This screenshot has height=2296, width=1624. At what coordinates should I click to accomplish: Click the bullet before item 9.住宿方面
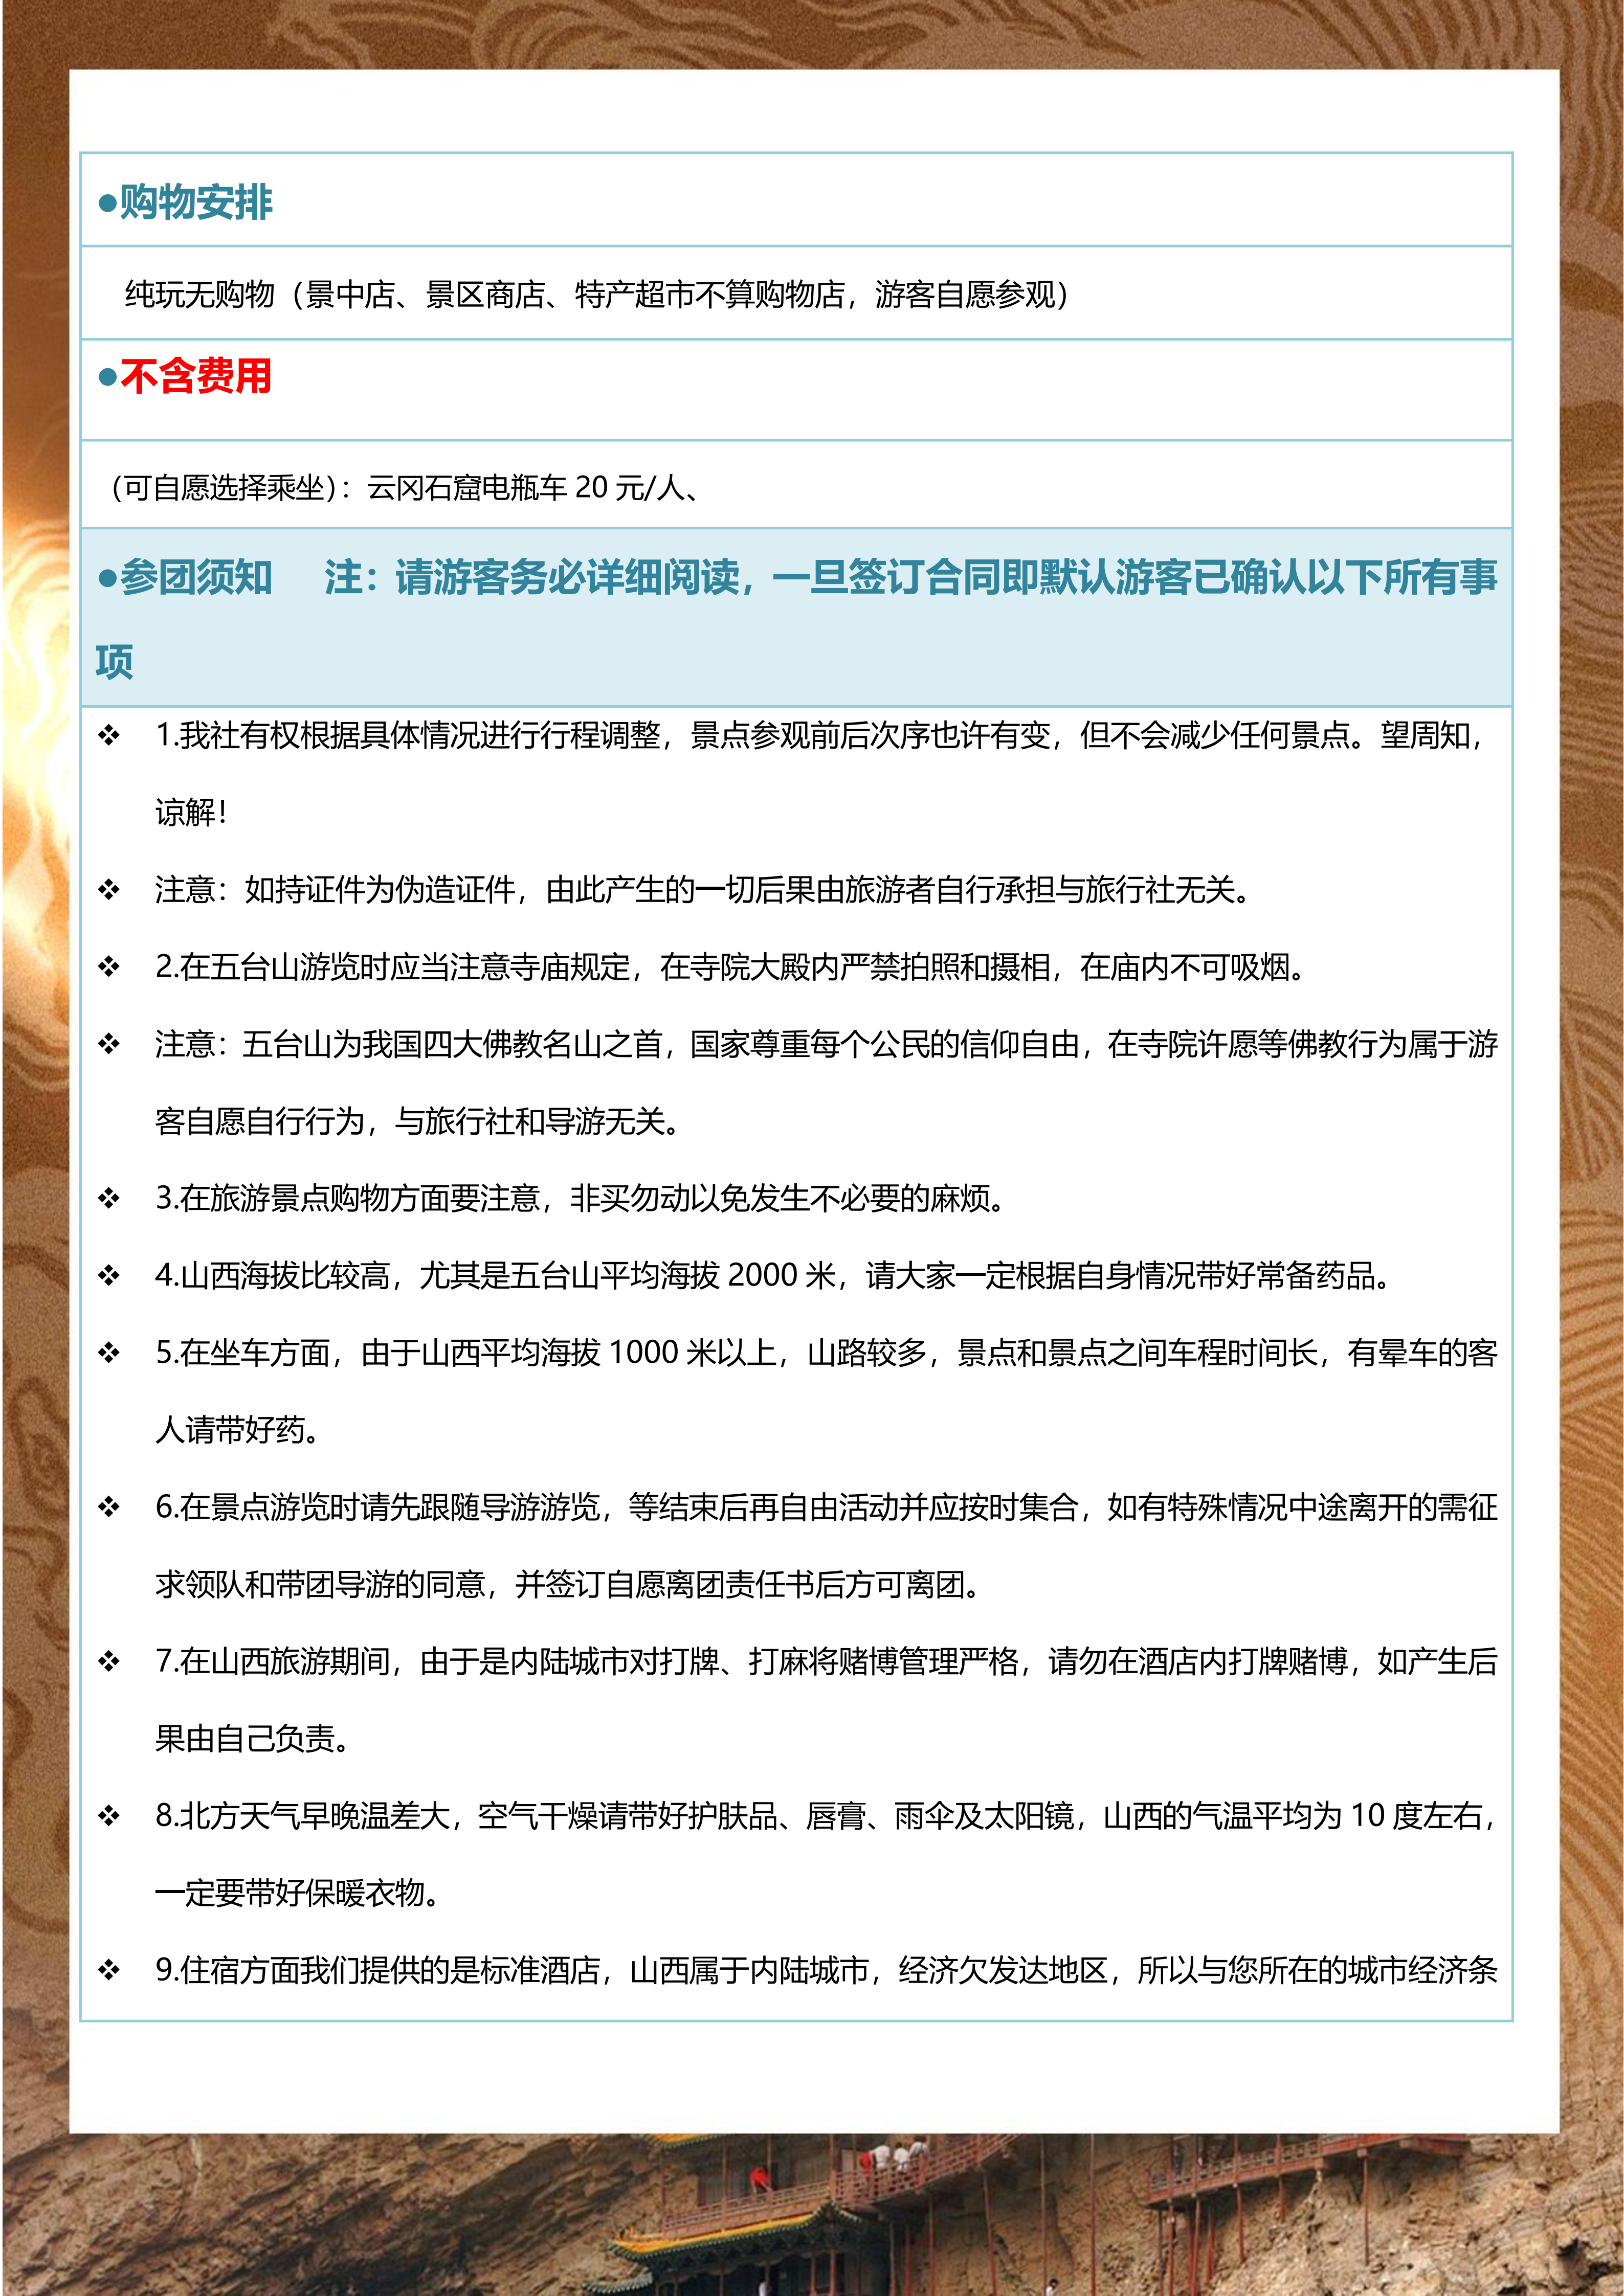(108, 1971)
